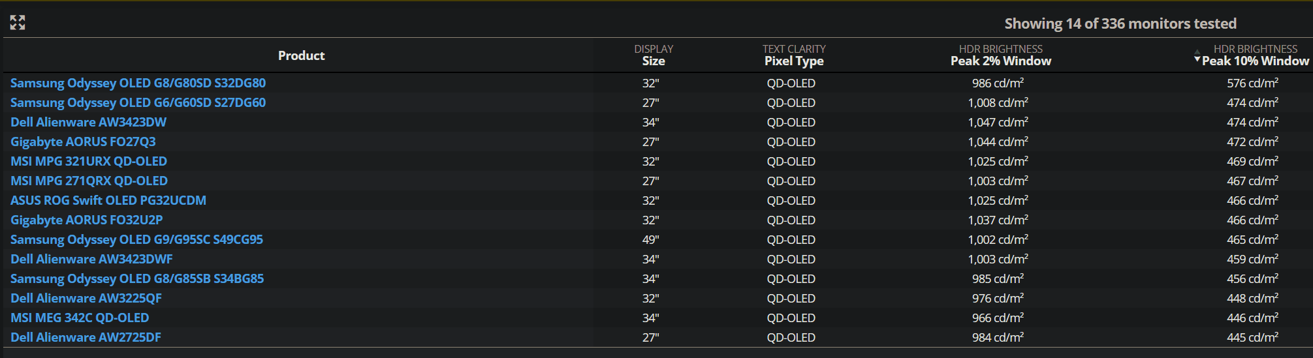Open Dell Alienware AW3423DWF link
The width and height of the screenshot is (1313, 358).
click(x=91, y=259)
